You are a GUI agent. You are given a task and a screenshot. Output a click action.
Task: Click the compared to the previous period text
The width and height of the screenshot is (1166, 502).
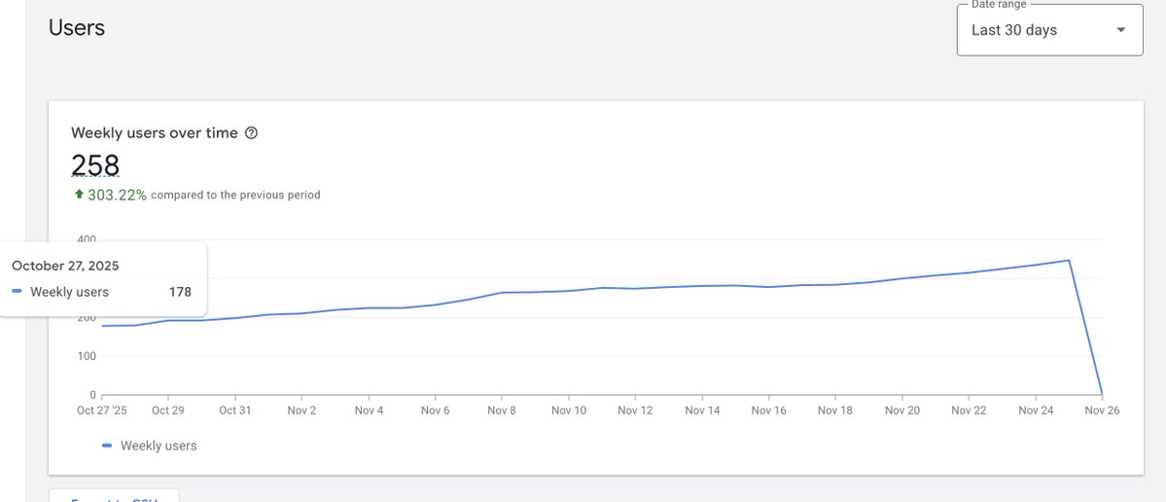click(235, 195)
